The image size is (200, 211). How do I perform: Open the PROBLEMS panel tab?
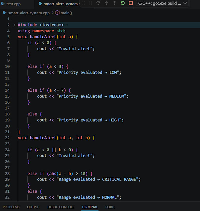[x=11, y=207]
